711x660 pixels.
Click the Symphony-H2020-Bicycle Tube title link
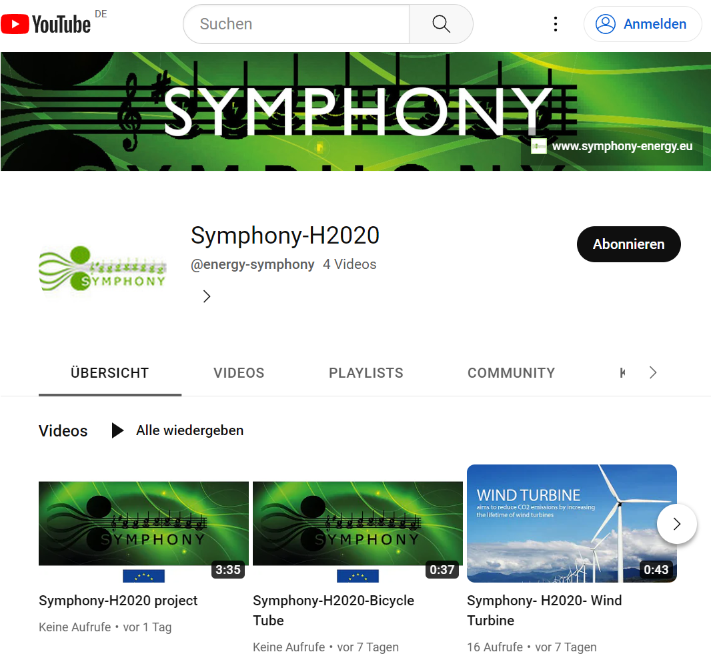click(333, 611)
